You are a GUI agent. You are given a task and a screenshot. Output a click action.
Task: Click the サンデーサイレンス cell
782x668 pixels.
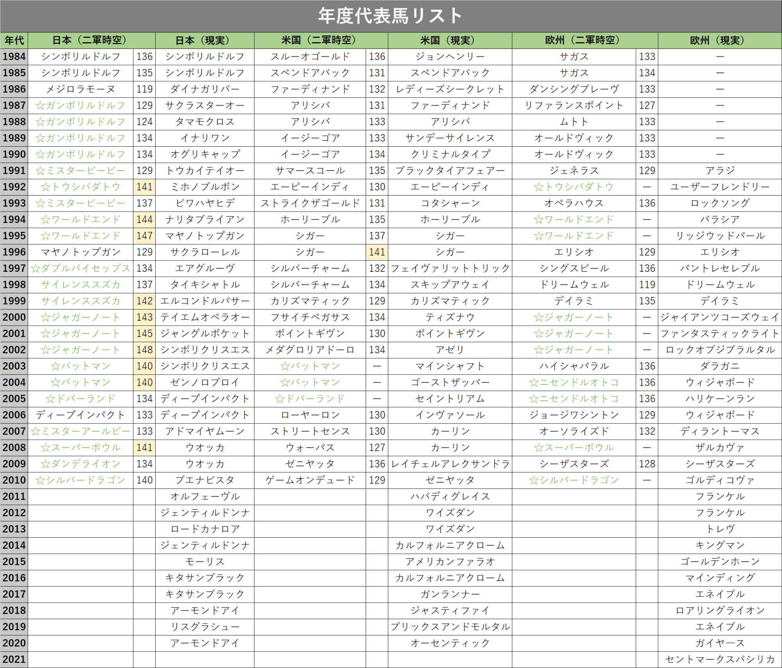pos(450,138)
